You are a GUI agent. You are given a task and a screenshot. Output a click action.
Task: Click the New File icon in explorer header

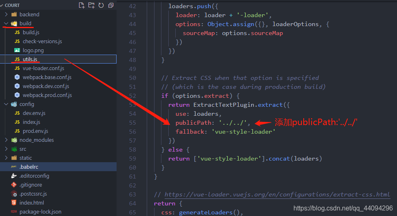(x=82, y=5)
